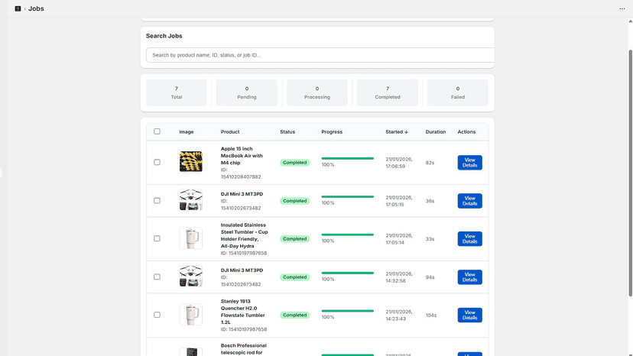Open Stanley 1913 Quencher thumbnail
The image size is (633, 356).
(191, 315)
